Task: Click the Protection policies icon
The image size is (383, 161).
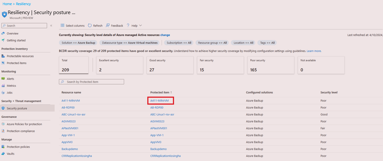Action: point(3,147)
